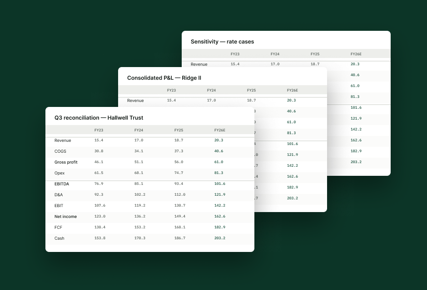This screenshot has width=427, height=290.
Task: Select EBITDA FY23 value 76.9
Action: [x=99, y=184]
